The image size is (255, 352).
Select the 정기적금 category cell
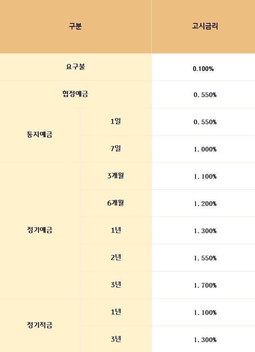[x=40, y=325]
